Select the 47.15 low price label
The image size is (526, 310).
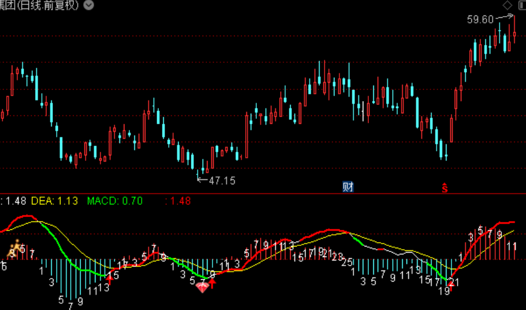pyautogui.click(x=222, y=181)
